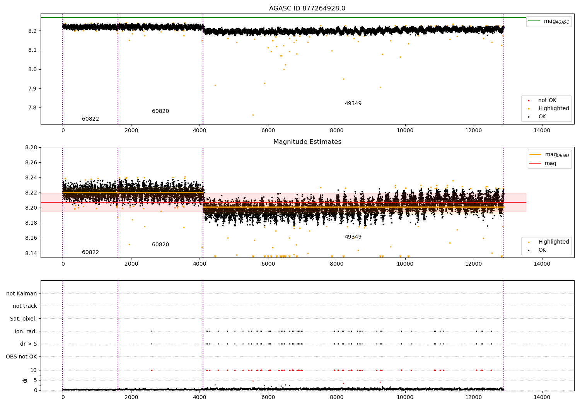Select the green mag AGASC legend entry
This screenshot has height=406, width=580.
click(x=549, y=21)
